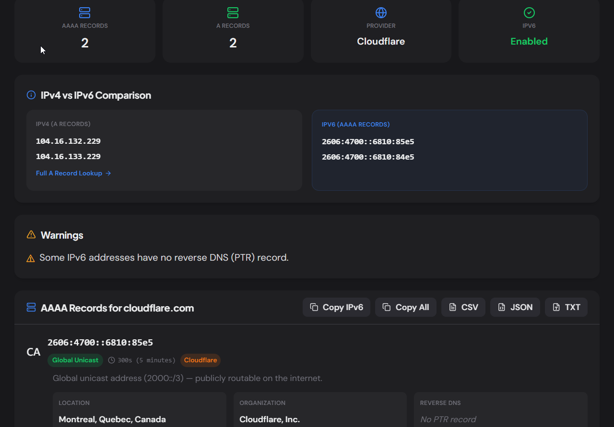Click the PTR record warning message text
This screenshot has width=614, height=427.
[164, 258]
